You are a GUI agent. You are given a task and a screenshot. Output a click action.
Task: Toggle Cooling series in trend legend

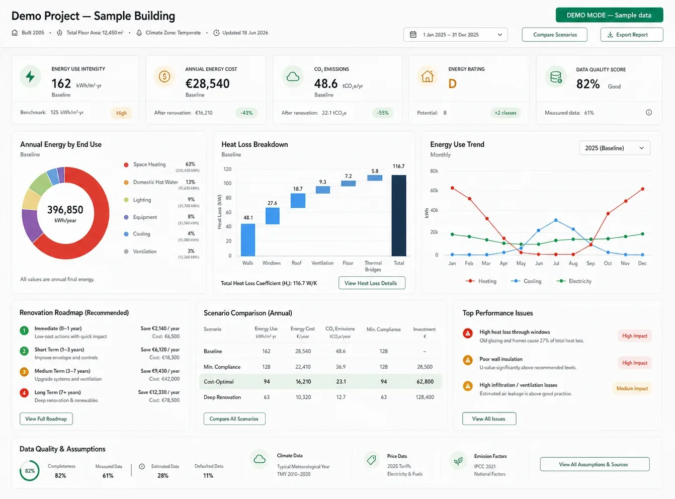point(526,281)
